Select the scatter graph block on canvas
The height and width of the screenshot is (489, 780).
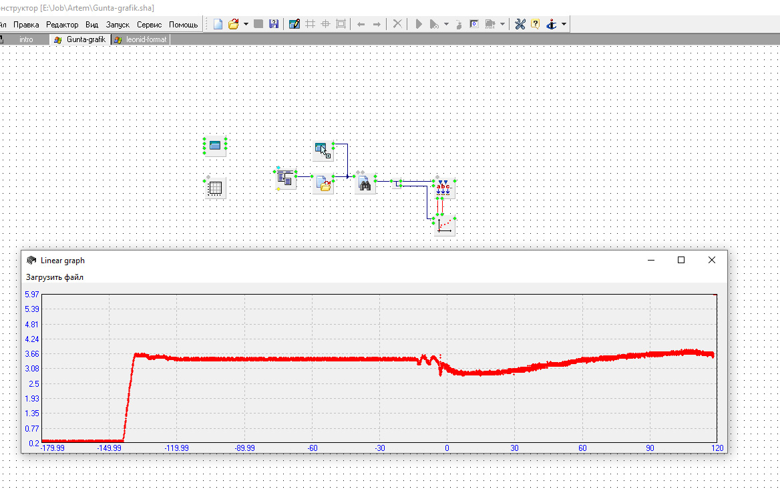(x=444, y=226)
